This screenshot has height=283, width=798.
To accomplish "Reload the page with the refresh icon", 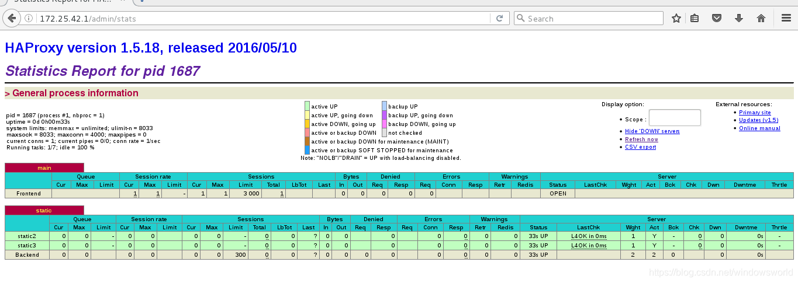I will [x=499, y=19].
